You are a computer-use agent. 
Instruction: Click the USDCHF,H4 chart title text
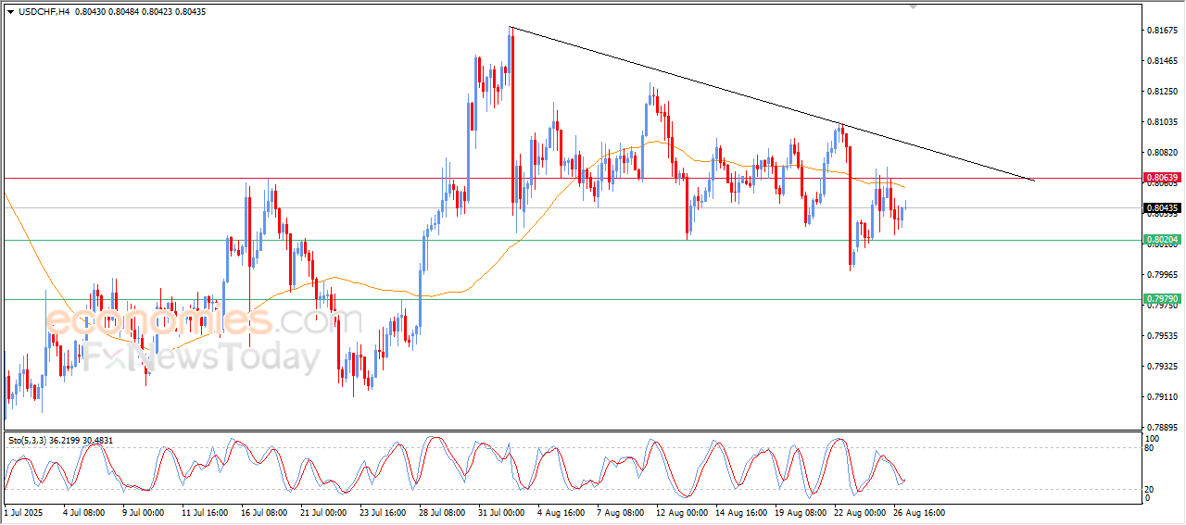click(43, 10)
